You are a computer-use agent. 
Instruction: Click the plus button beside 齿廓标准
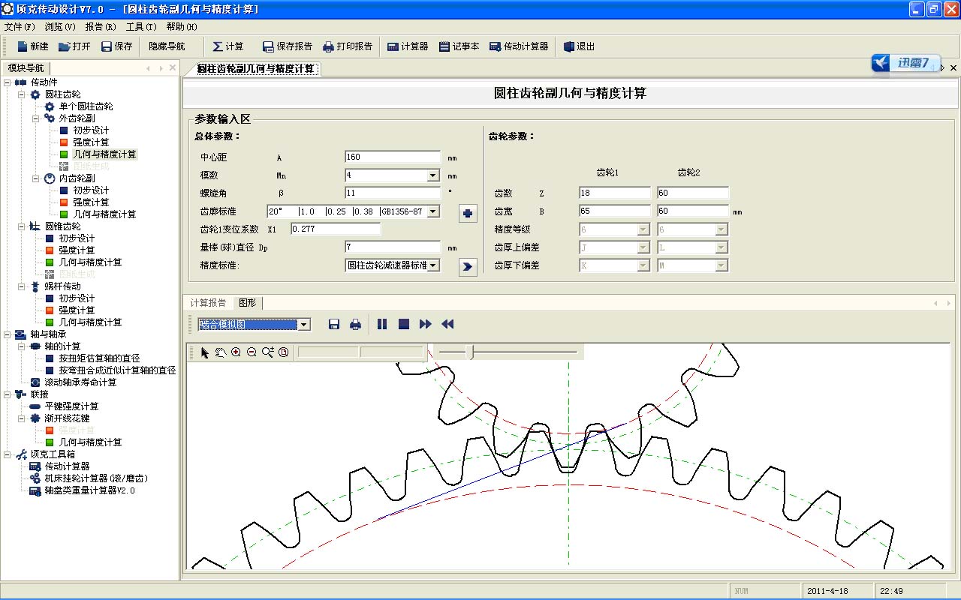click(468, 214)
